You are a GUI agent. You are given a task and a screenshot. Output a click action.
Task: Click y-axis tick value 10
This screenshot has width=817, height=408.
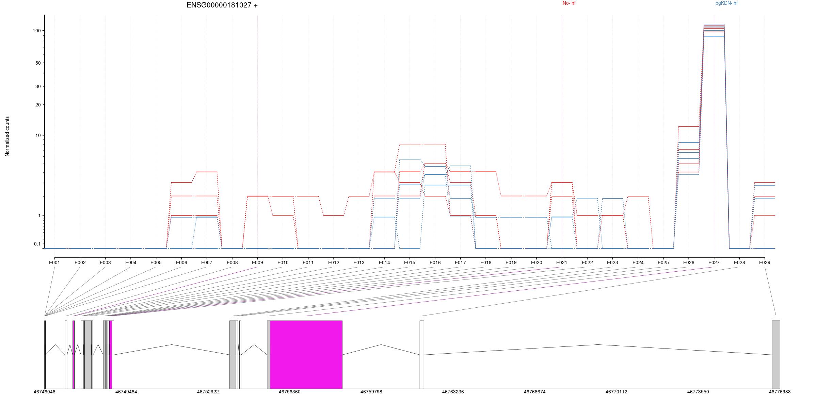point(38,135)
